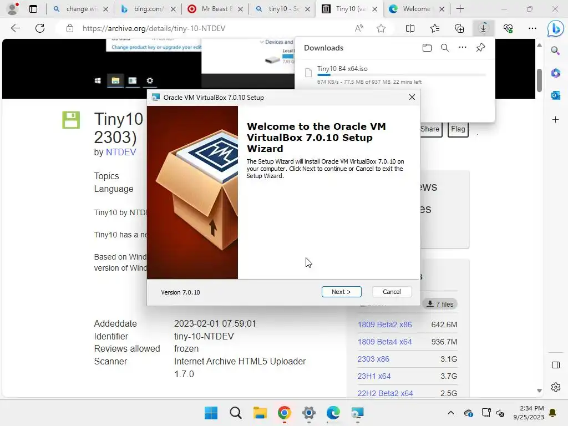
Task: Click page scrollbar down arrow
Action: (x=539, y=390)
